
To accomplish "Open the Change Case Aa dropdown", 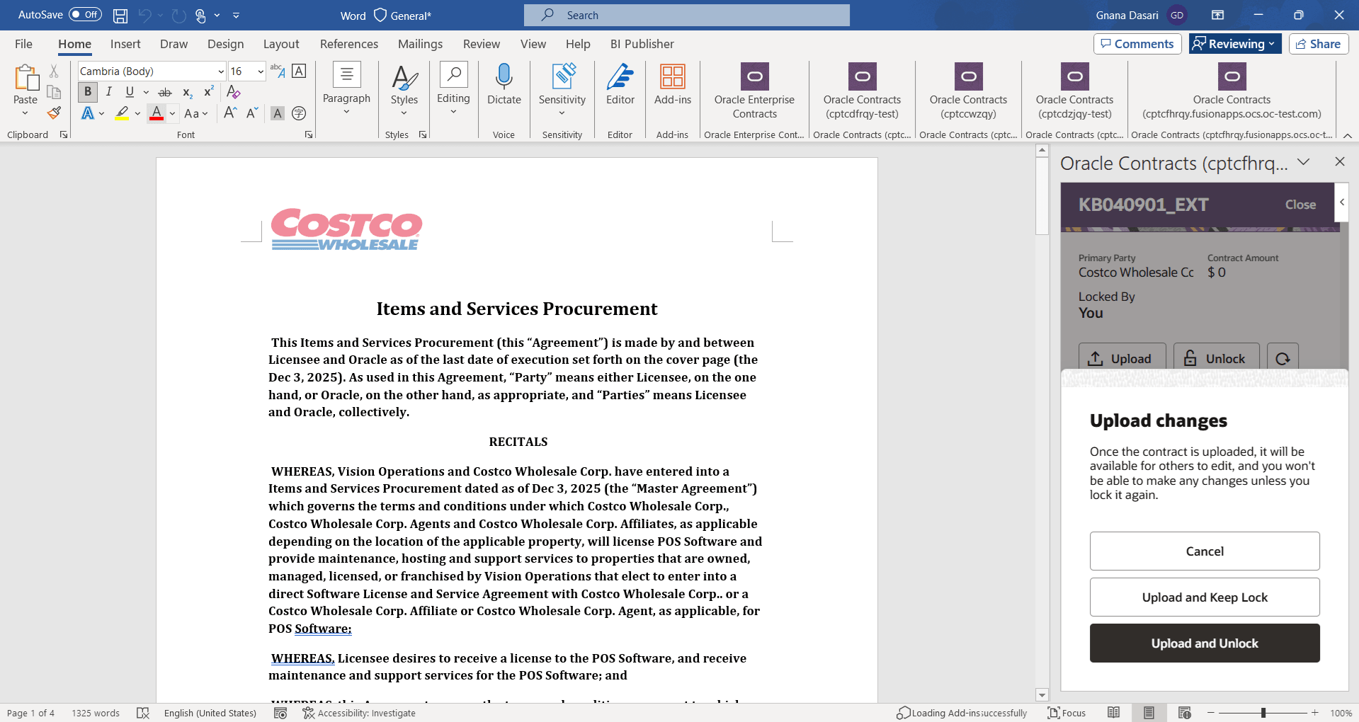I will (196, 113).
